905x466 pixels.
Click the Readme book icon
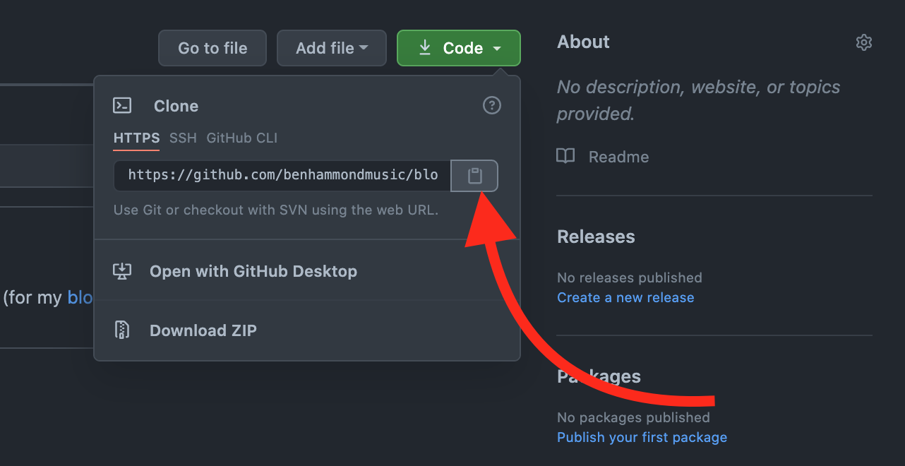[565, 156]
